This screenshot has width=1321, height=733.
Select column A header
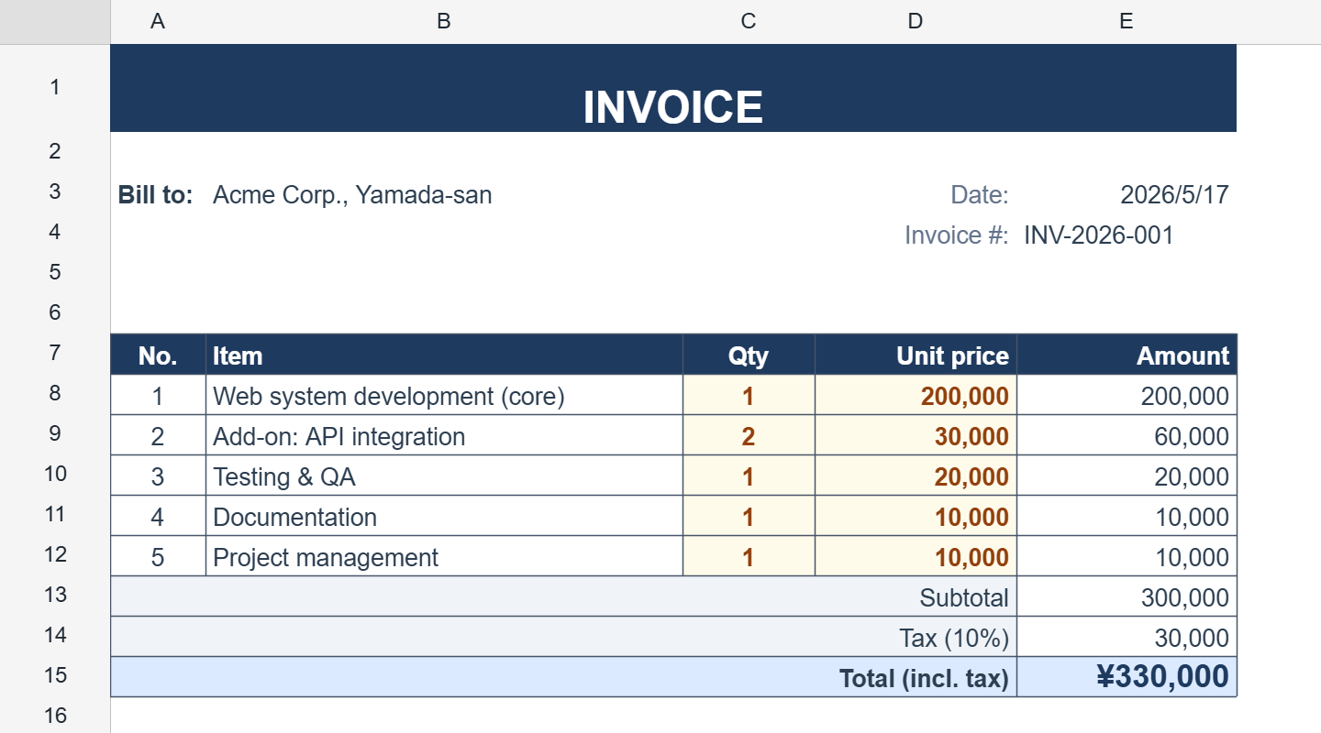click(x=158, y=22)
